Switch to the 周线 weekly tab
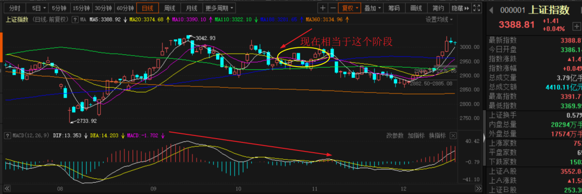 pos(169,8)
